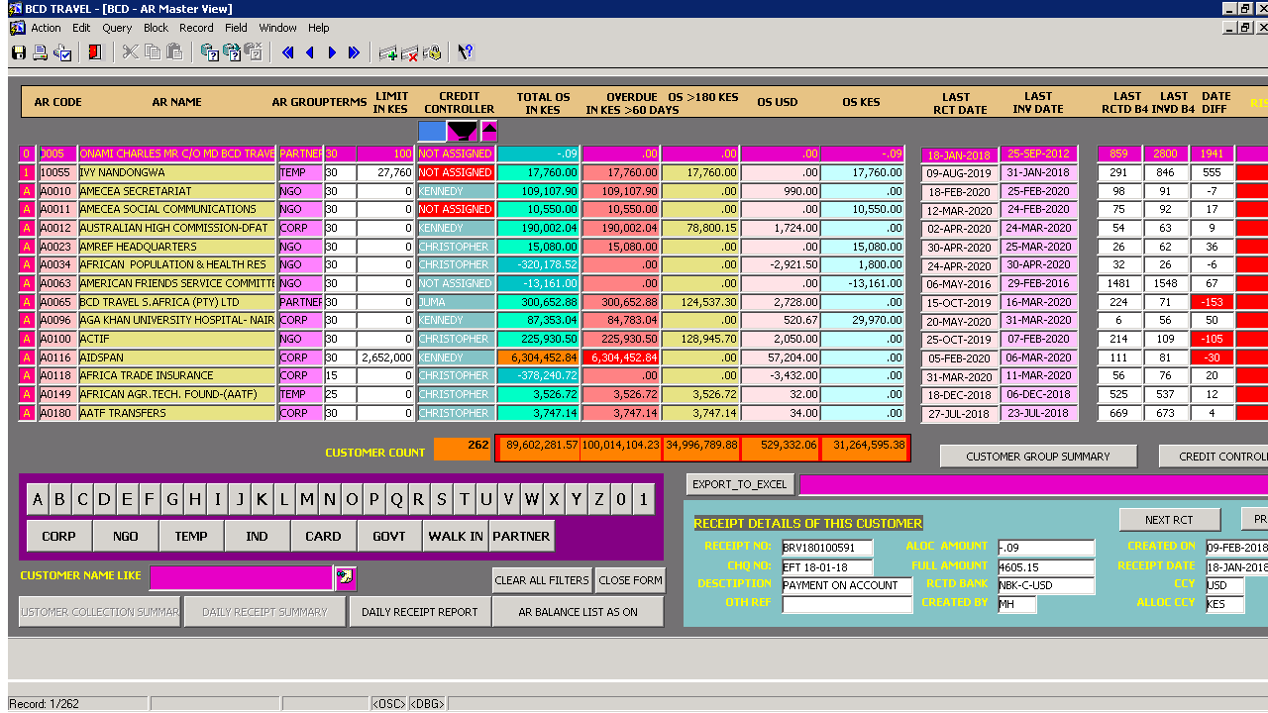The width and height of the screenshot is (1268, 713).
Task: Open the Field menu
Action: [x=236, y=28]
